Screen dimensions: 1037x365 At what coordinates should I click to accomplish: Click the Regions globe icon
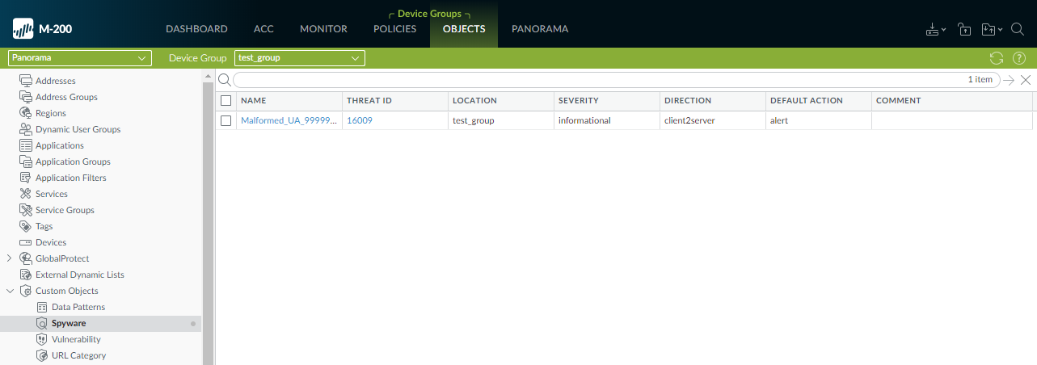[x=26, y=113]
